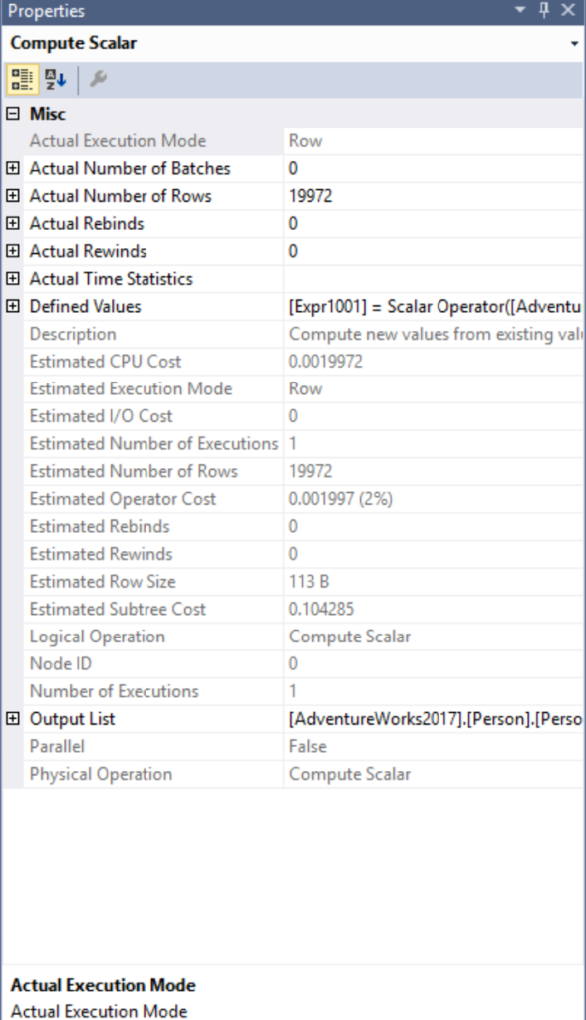586x1020 pixels.
Task: Open Property Pages wrench icon
Action: point(98,80)
